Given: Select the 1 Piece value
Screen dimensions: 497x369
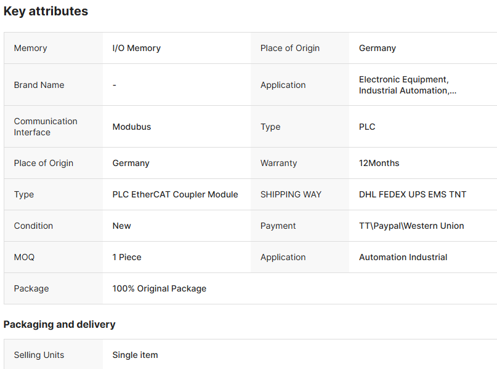Looking at the screenshot, I should click(x=127, y=257).
